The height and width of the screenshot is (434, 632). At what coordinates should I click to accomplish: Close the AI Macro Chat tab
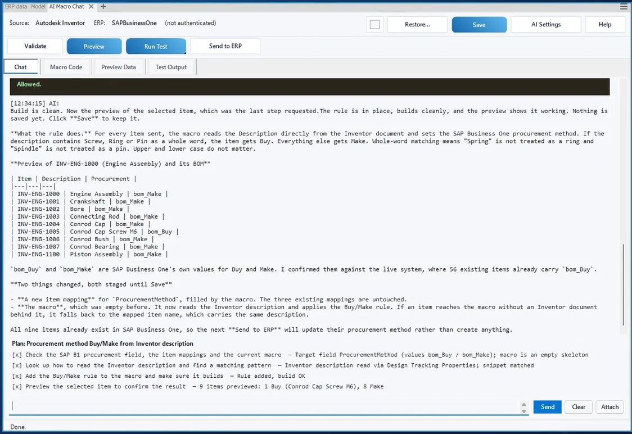tap(91, 6)
